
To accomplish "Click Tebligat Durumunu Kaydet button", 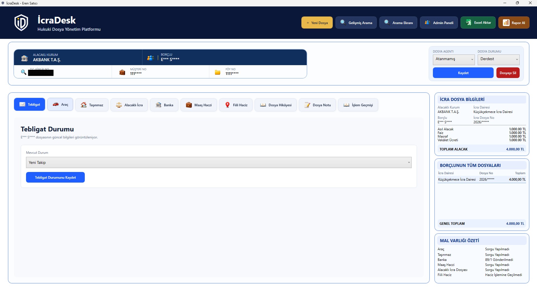I will tap(55, 177).
